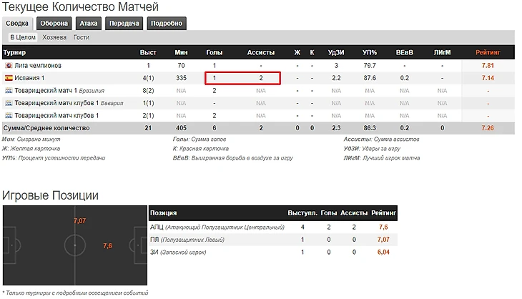
Task: Click the last club friendly row icon
Action: (9, 116)
